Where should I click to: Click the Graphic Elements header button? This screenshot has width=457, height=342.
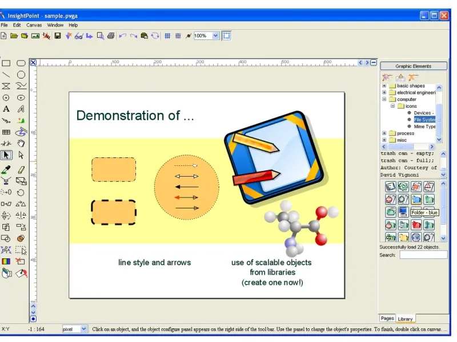(x=413, y=66)
